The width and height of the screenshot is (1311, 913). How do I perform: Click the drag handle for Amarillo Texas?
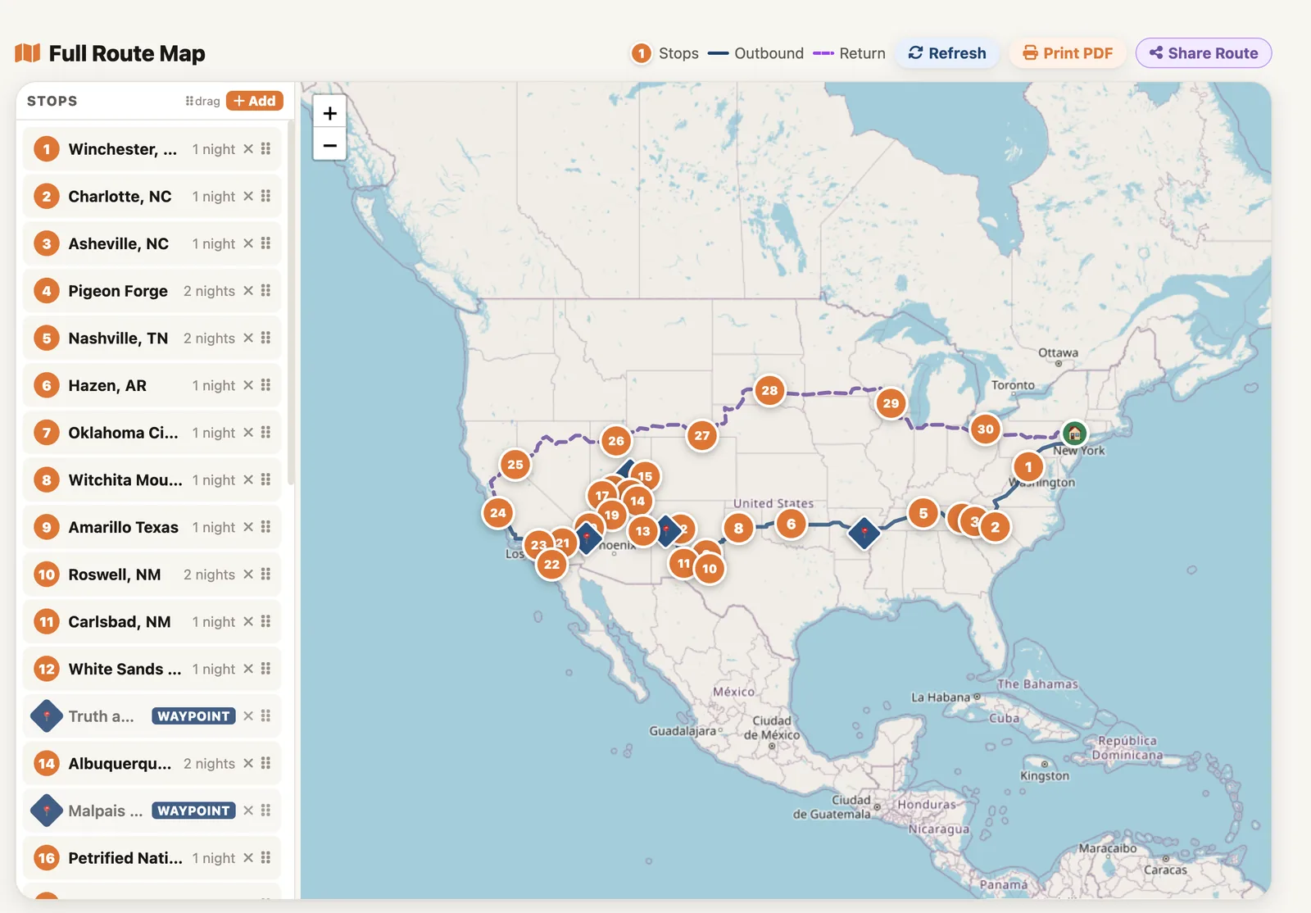pos(265,527)
